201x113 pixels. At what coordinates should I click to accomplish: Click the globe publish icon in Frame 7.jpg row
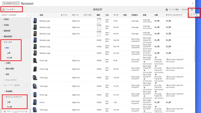156,57
